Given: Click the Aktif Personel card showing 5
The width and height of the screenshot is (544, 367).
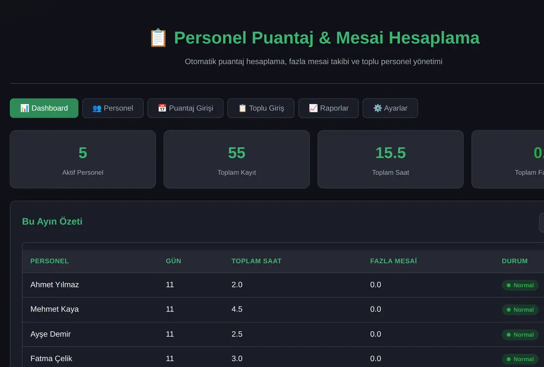Looking at the screenshot, I should (x=83, y=159).
